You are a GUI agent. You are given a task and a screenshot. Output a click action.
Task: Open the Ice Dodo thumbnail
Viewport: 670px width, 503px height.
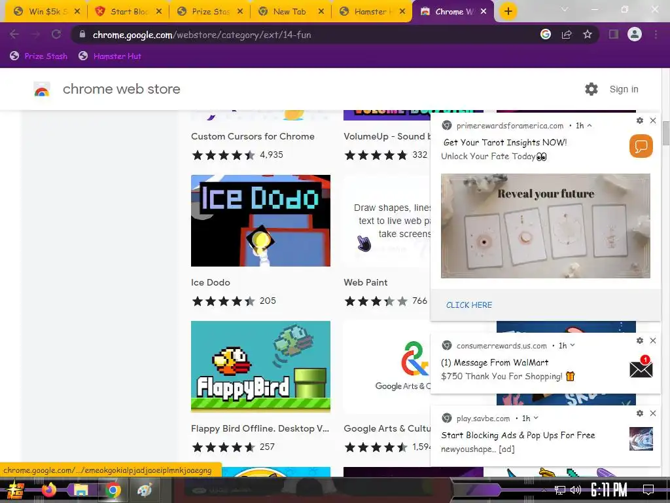point(260,220)
